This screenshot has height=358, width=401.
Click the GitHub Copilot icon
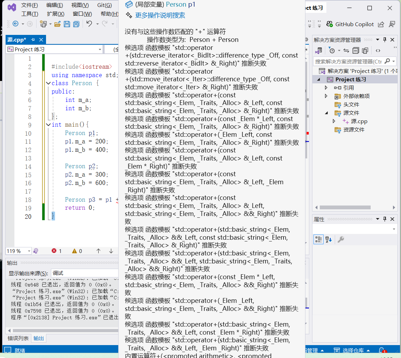coord(330,24)
